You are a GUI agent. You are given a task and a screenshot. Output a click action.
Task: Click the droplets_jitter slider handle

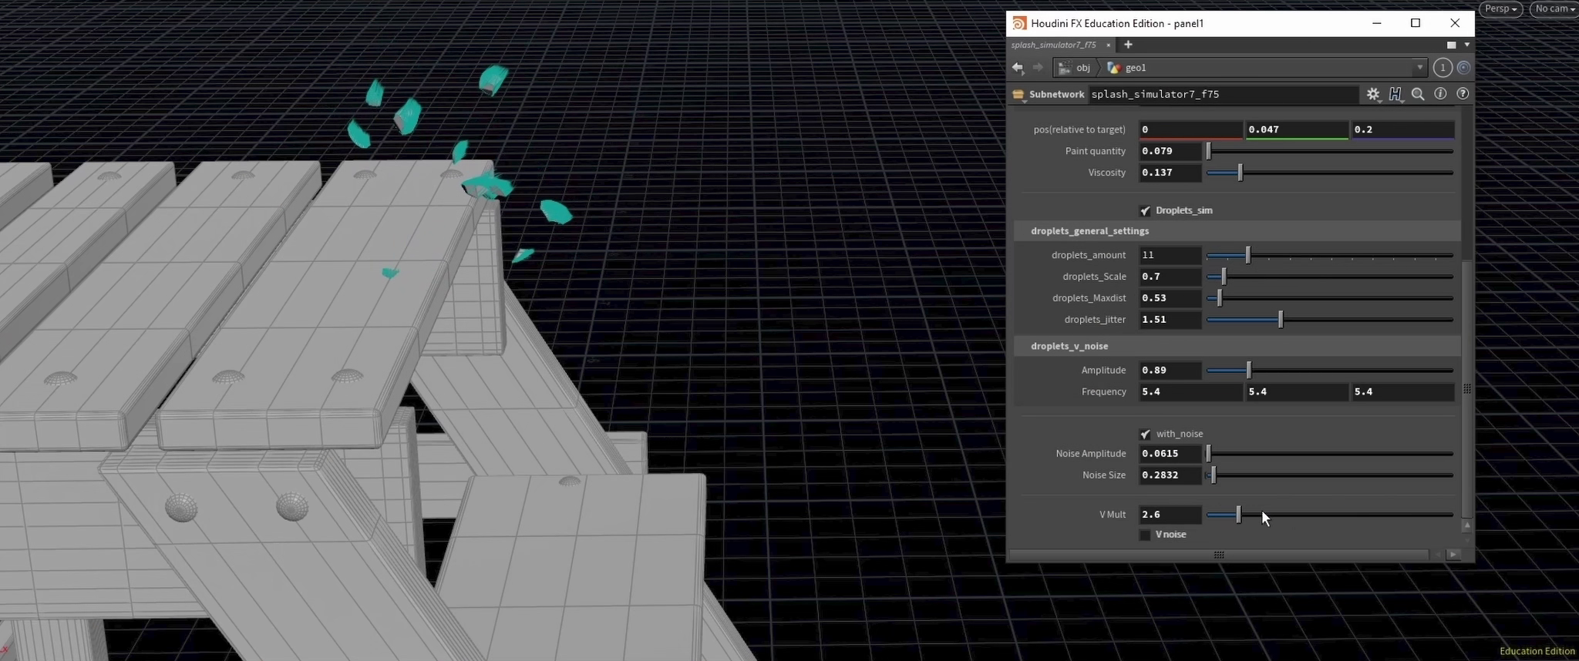point(1281,320)
